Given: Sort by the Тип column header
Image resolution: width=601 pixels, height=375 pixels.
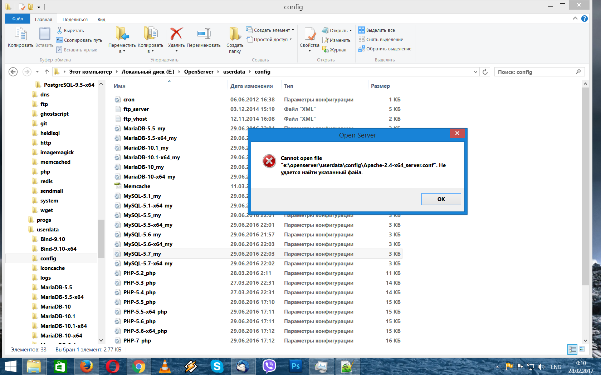Looking at the screenshot, I should (289, 86).
